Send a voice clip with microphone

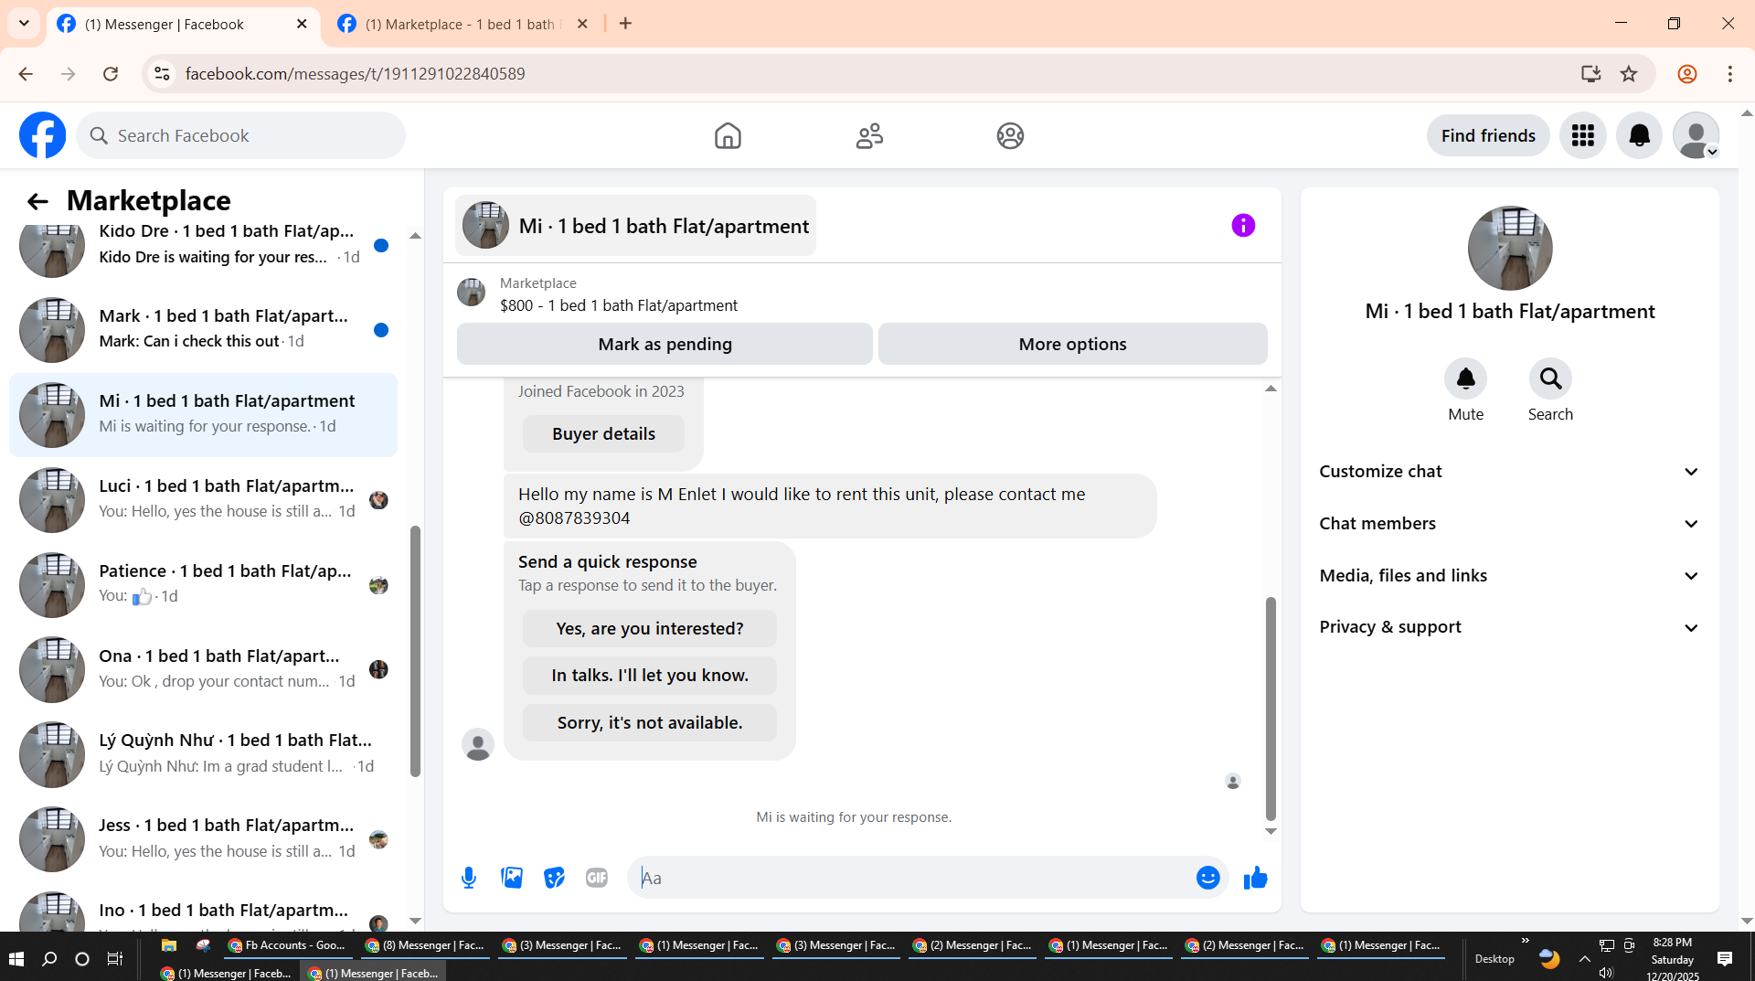469,878
